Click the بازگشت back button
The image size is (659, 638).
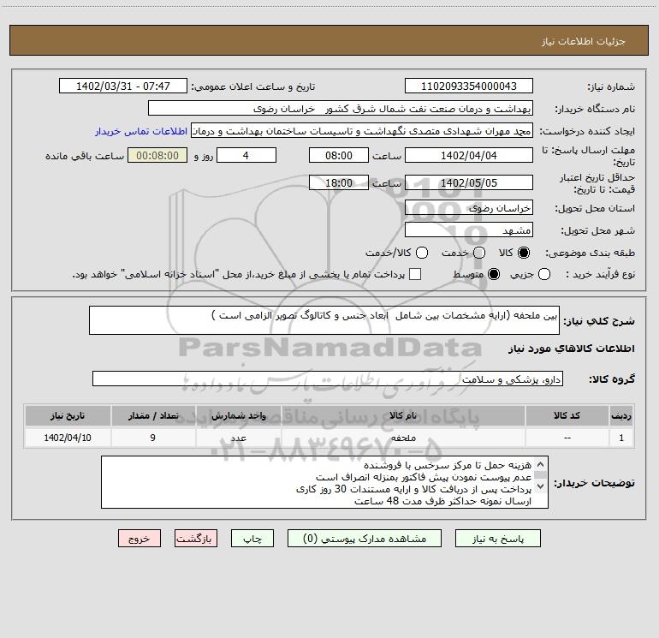pos(196,539)
